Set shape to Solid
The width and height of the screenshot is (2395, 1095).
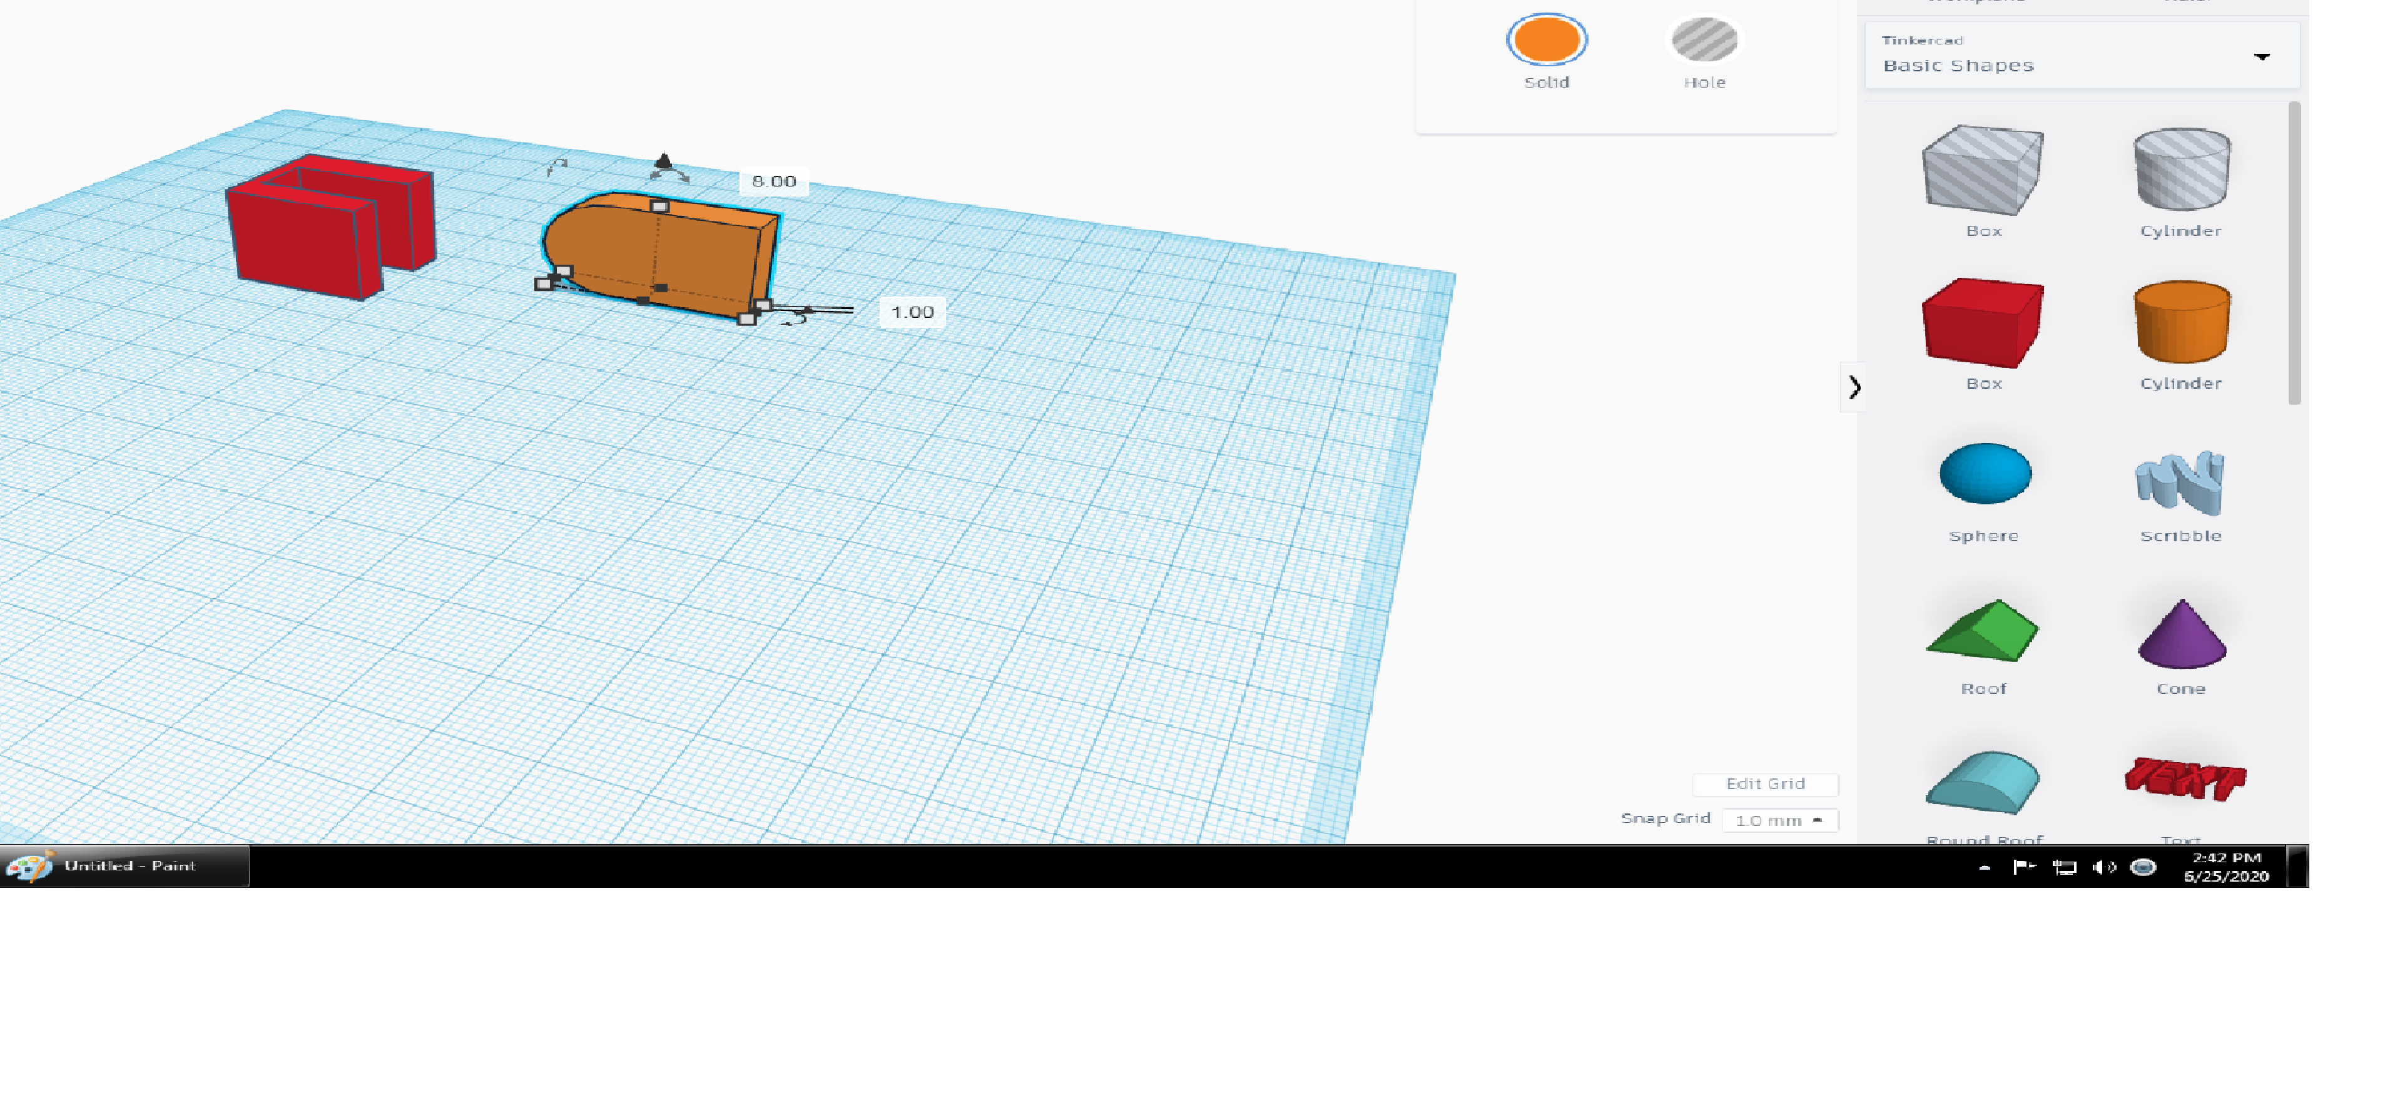coord(1546,40)
